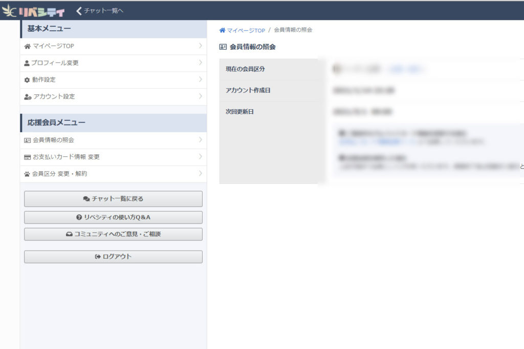This screenshot has height=349, width=524.
Task: Click コミュニティへのご意見・ご相談 button
Action: (113, 234)
